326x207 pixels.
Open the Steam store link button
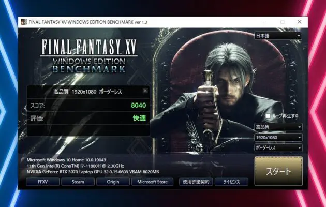click(78, 182)
